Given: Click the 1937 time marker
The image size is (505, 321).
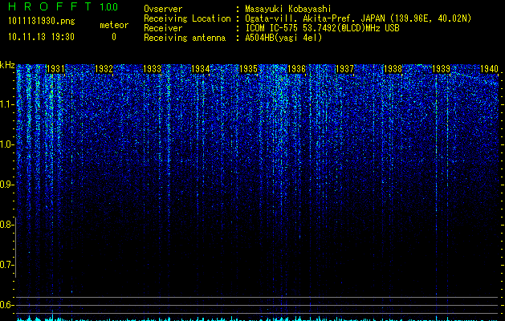Looking at the screenshot, I should click(344, 69).
